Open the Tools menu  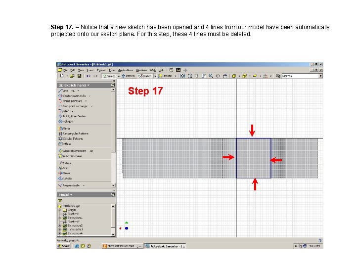point(112,70)
